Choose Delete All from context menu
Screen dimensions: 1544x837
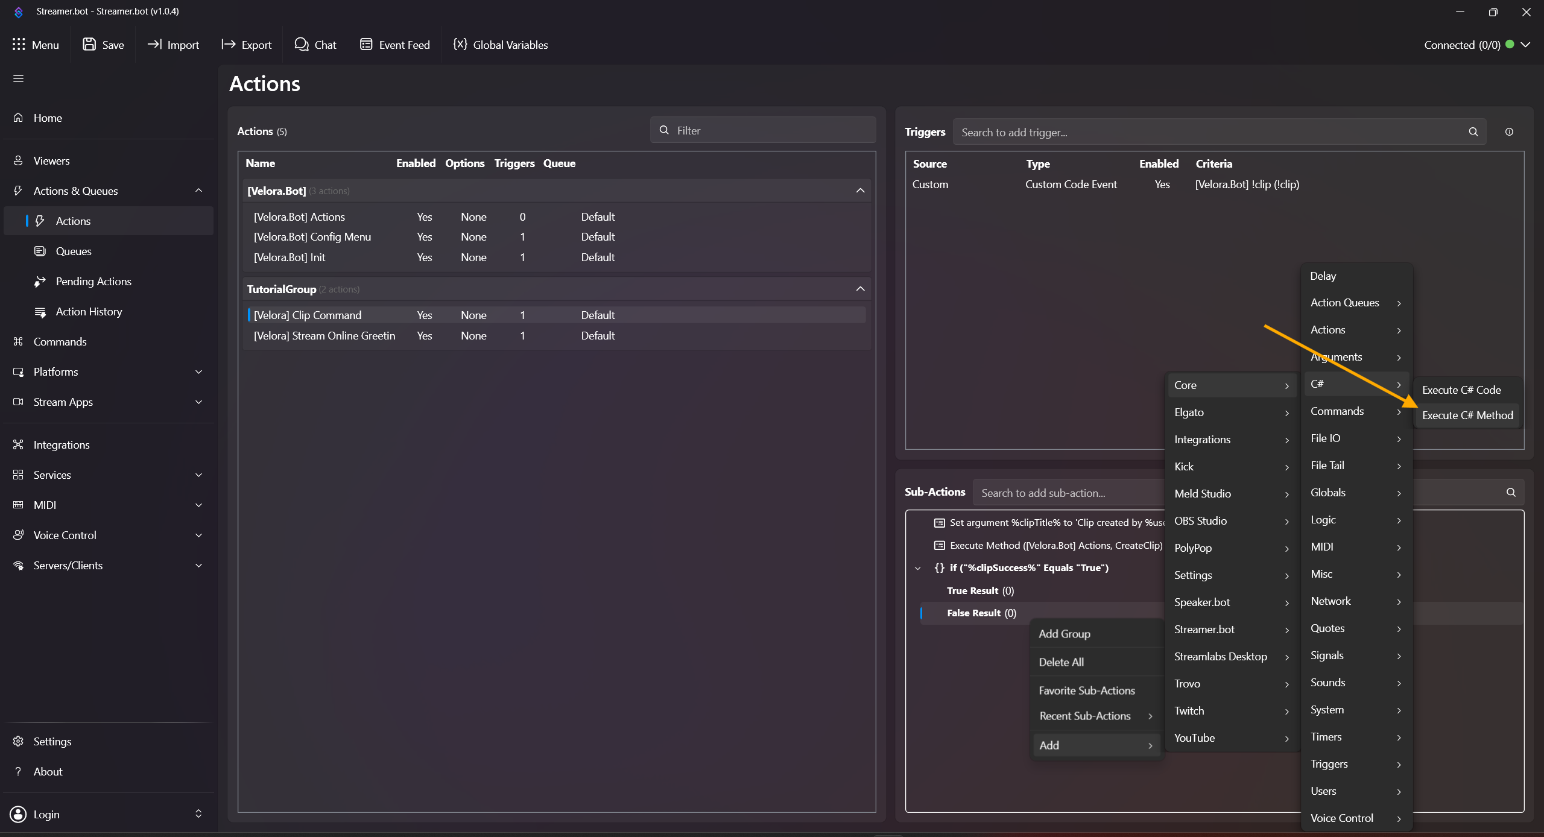click(1061, 662)
